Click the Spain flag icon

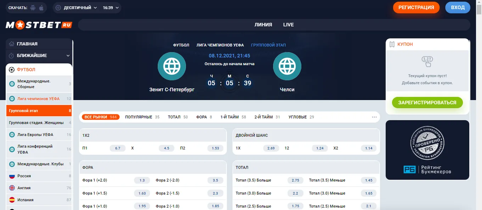coord(12,200)
